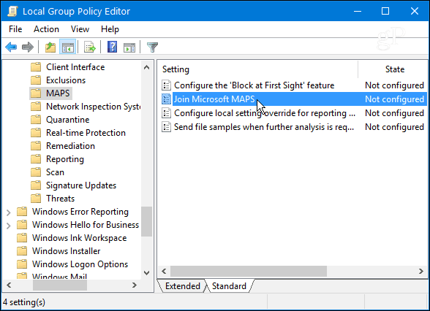Screen dimensions: 430x311
Task: Select 'Configure the Block at First Sight feature'
Action: click(254, 85)
